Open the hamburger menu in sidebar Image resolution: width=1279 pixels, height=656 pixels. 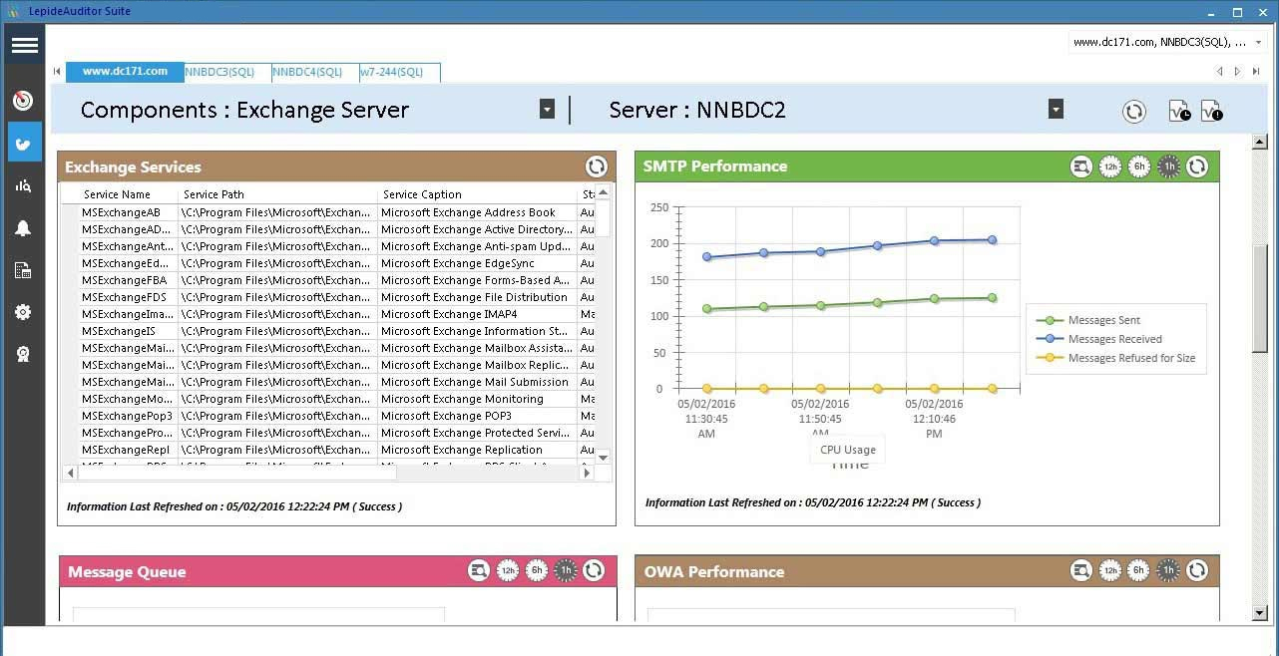25,45
